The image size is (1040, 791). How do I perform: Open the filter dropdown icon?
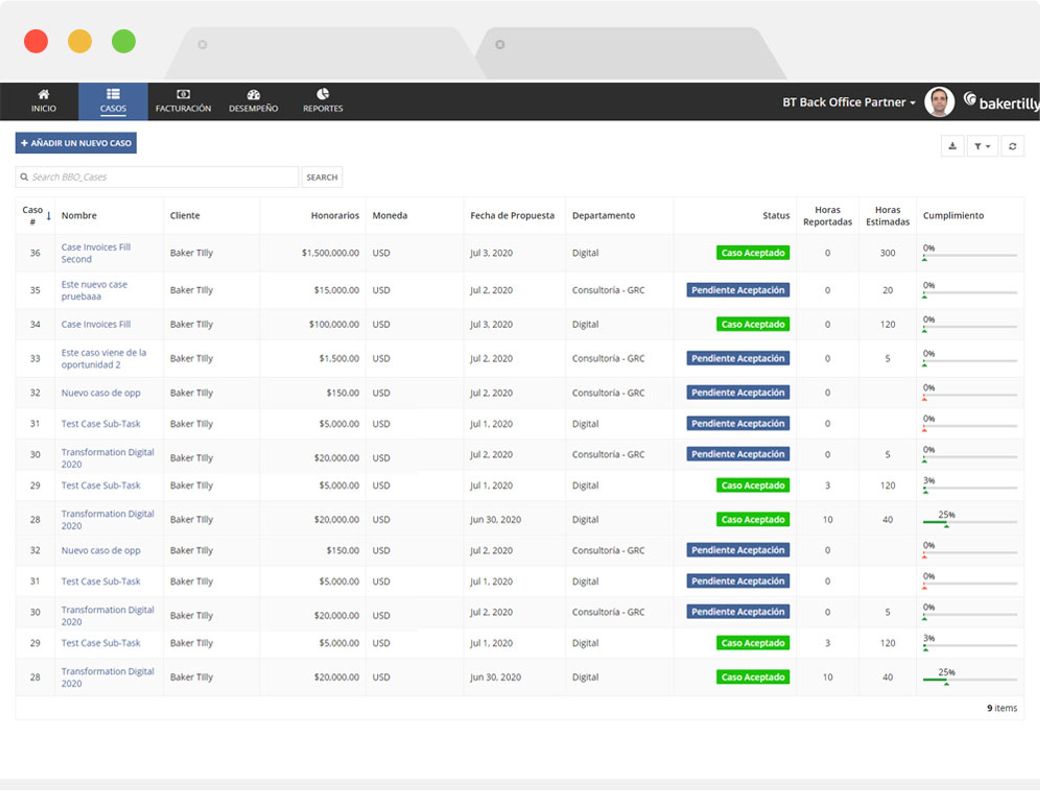tap(982, 146)
